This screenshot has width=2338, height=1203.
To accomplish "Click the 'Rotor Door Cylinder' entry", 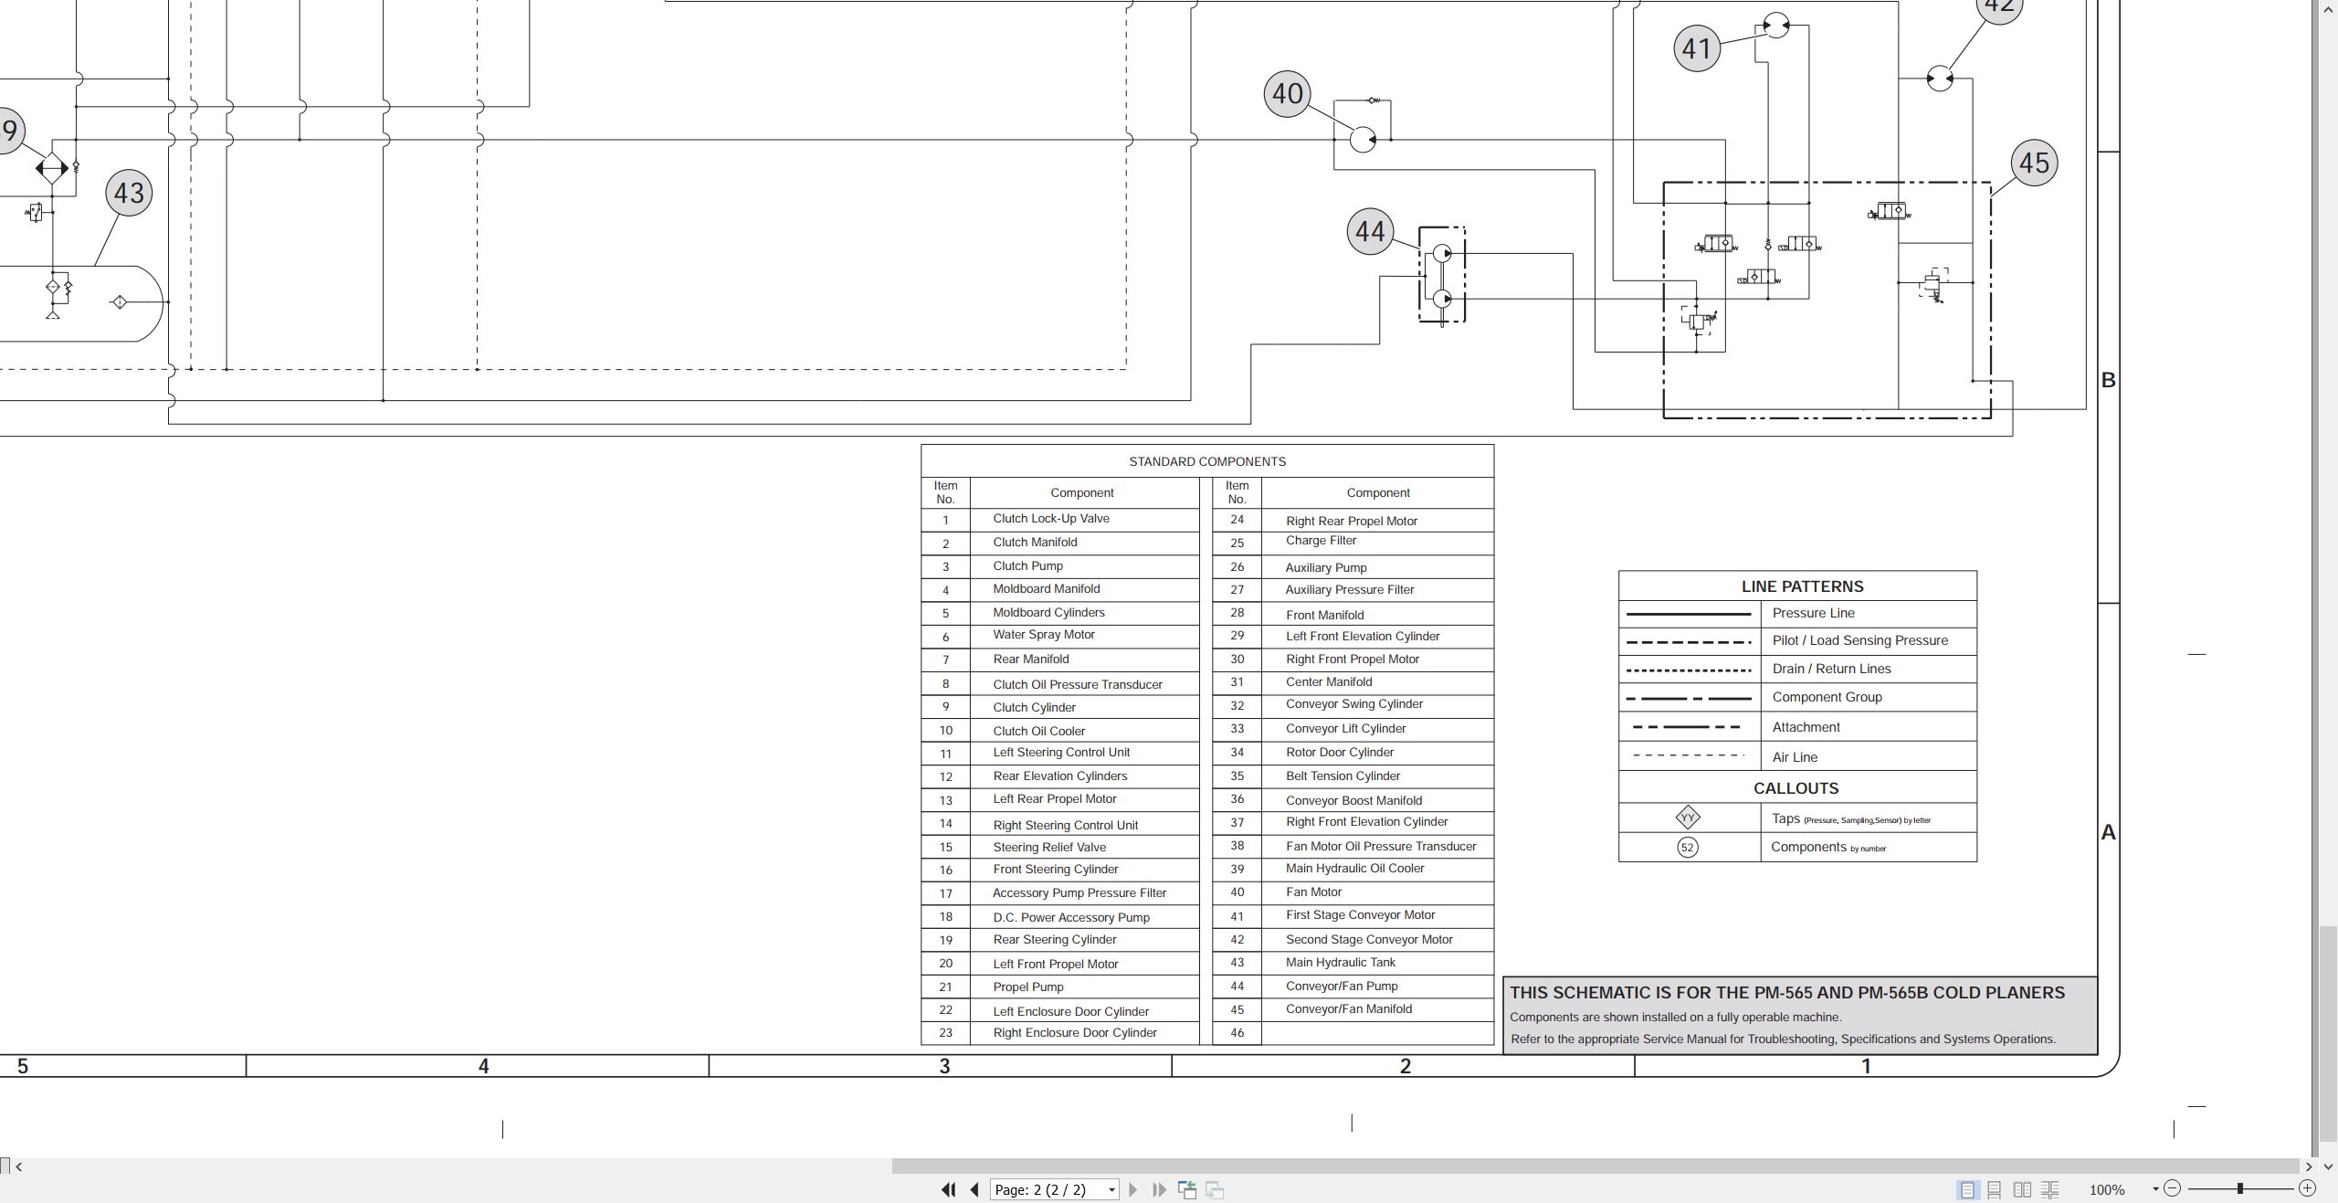I will pos(1340,752).
